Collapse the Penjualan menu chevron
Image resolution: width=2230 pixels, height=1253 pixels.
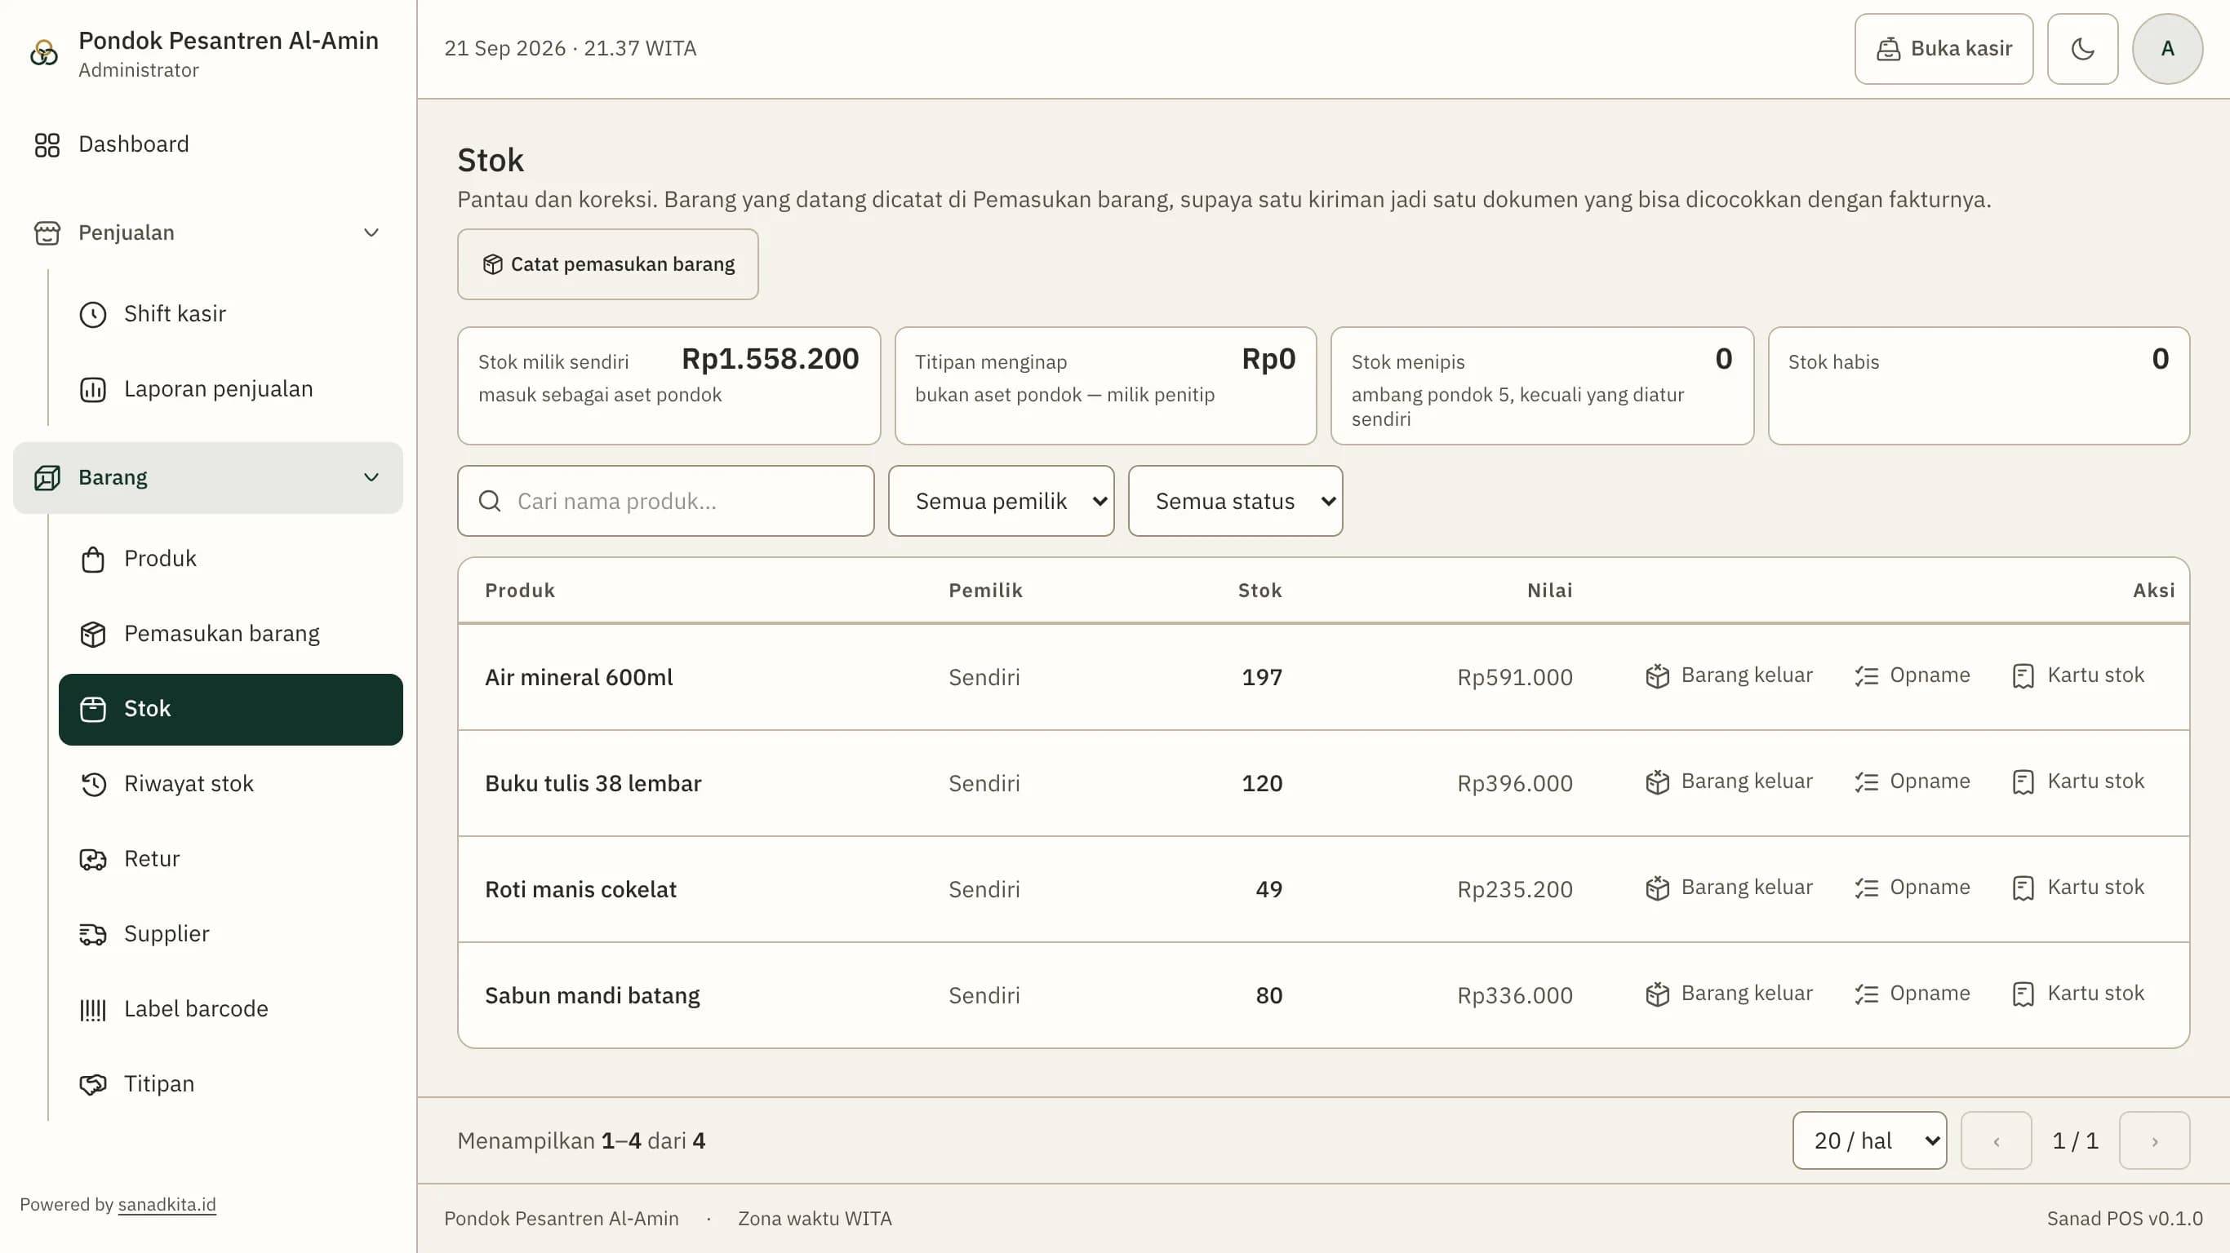click(371, 232)
